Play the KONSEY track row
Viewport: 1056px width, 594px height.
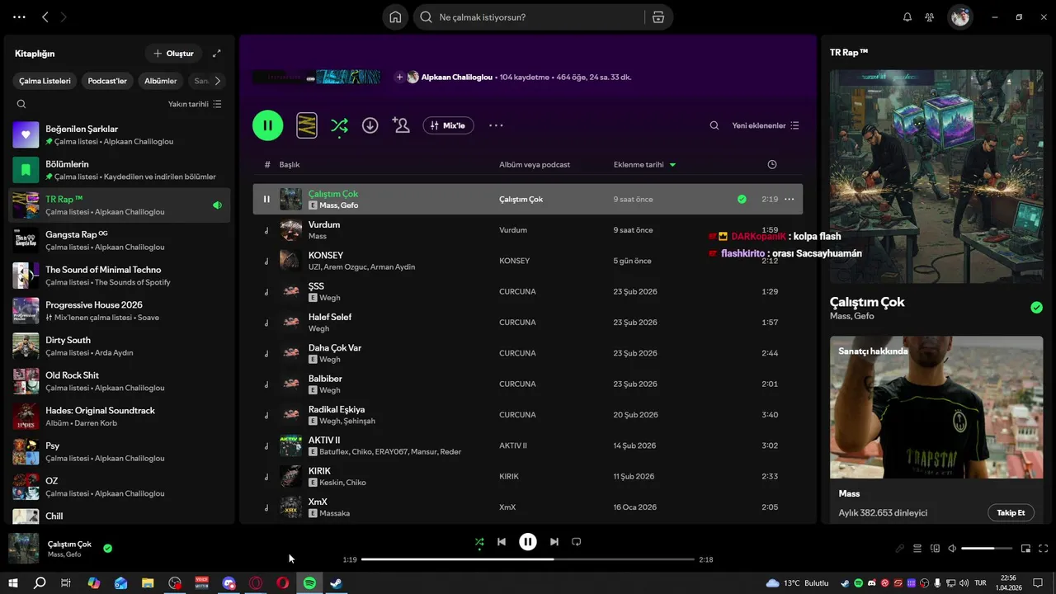click(528, 261)
